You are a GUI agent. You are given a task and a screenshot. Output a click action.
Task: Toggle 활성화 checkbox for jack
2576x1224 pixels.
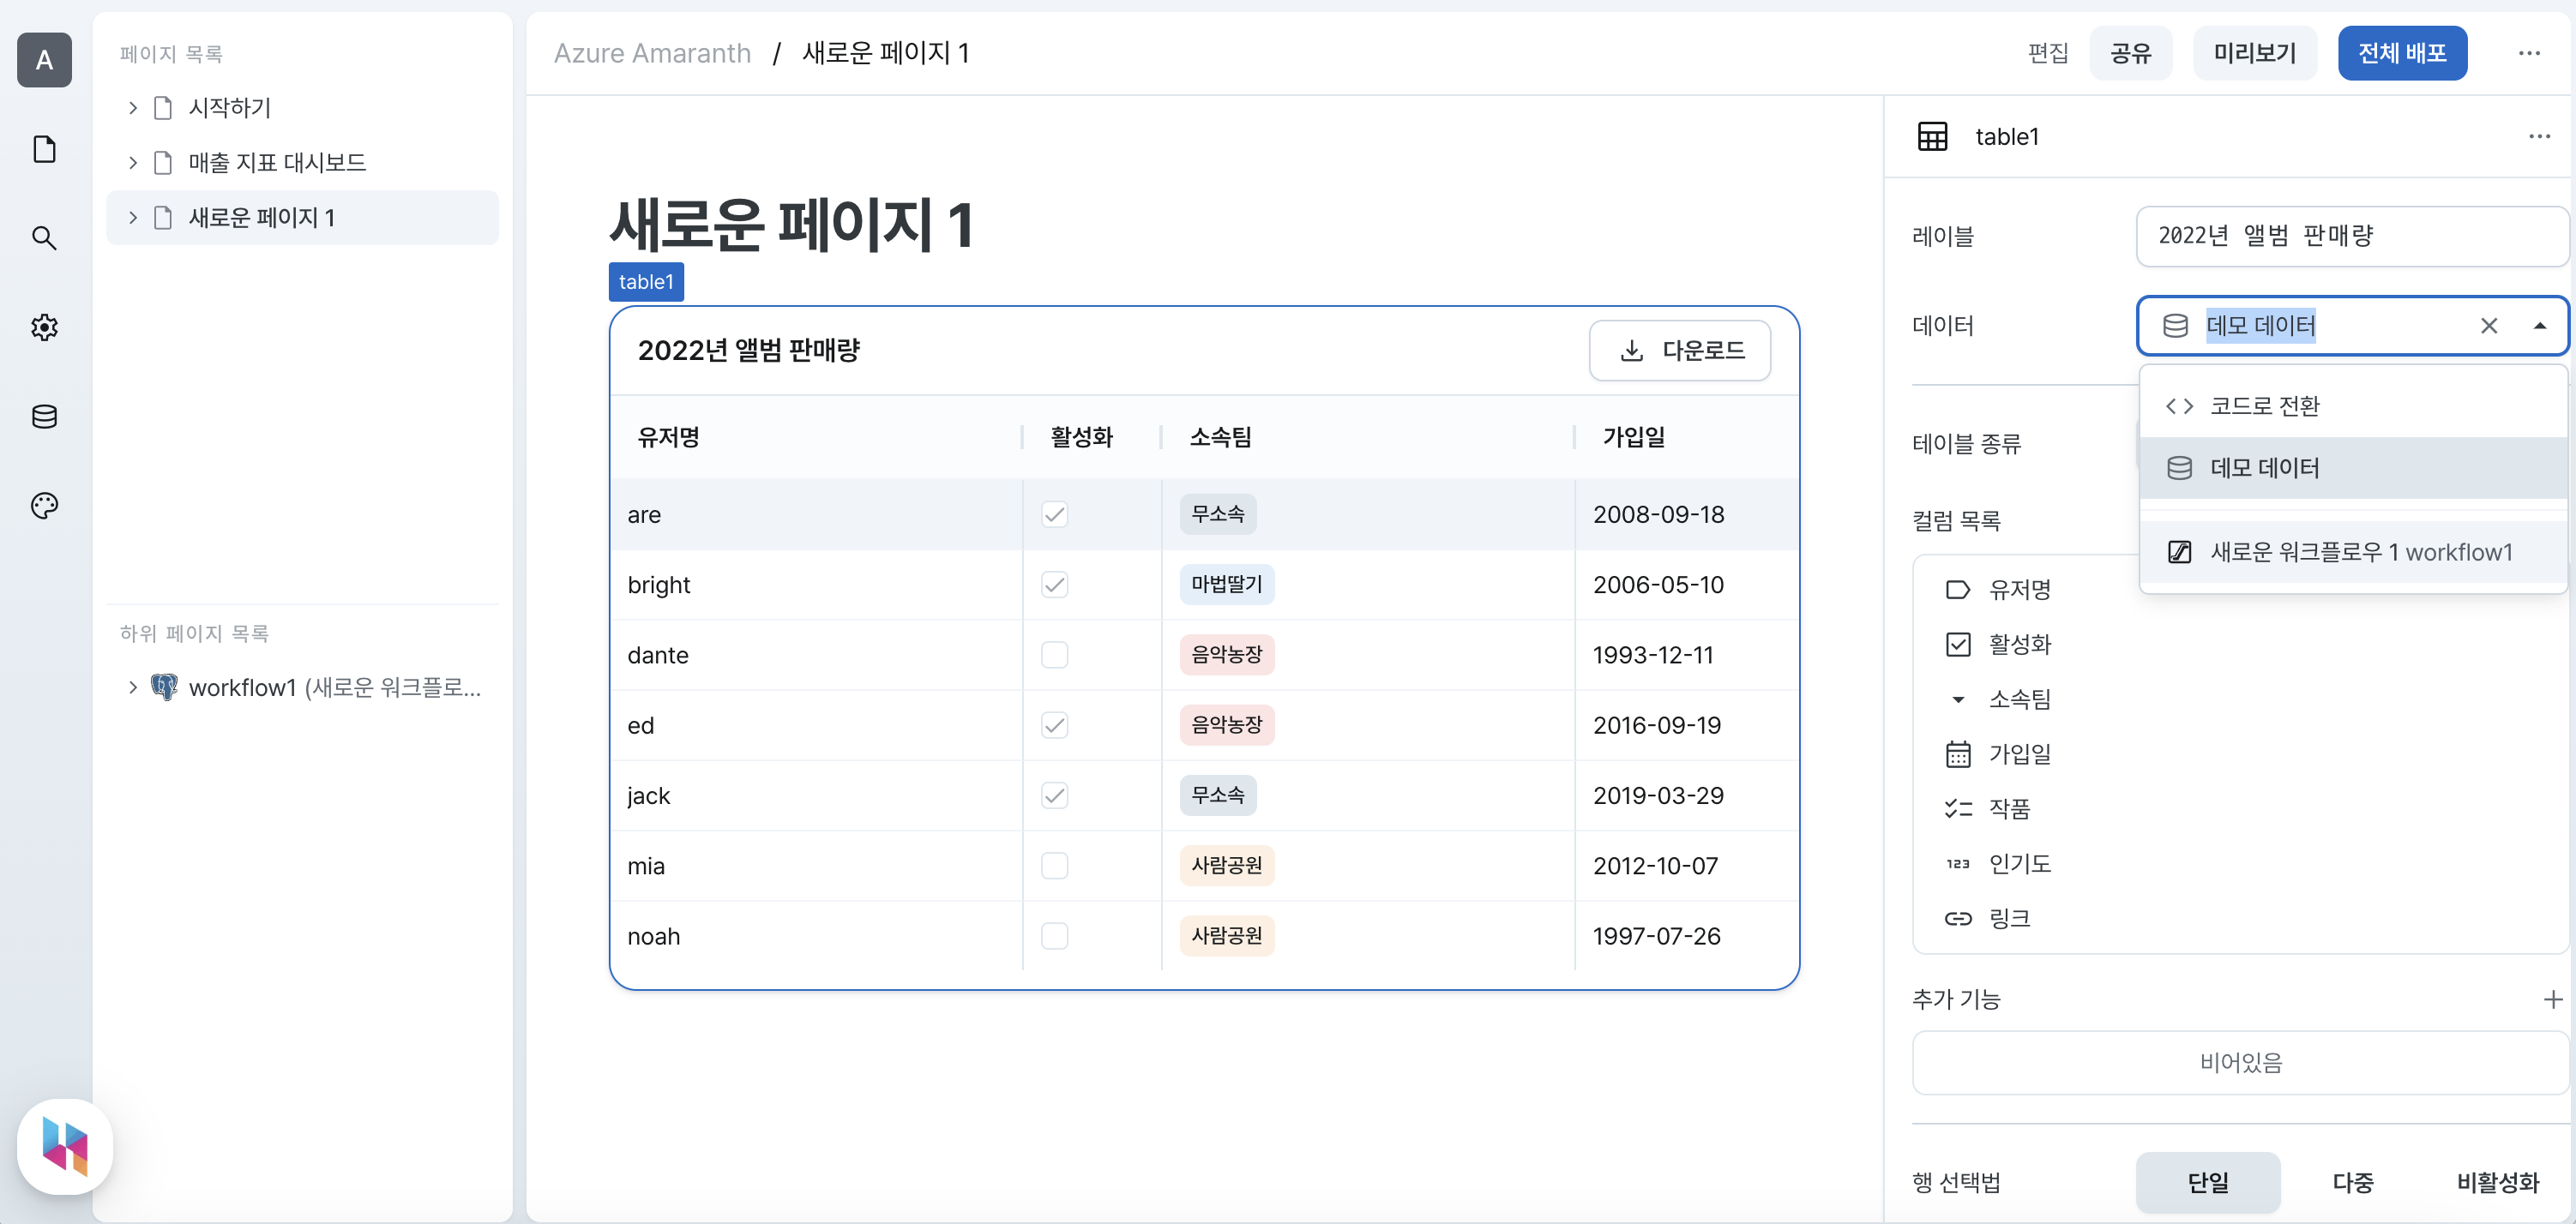(1054, 795)
